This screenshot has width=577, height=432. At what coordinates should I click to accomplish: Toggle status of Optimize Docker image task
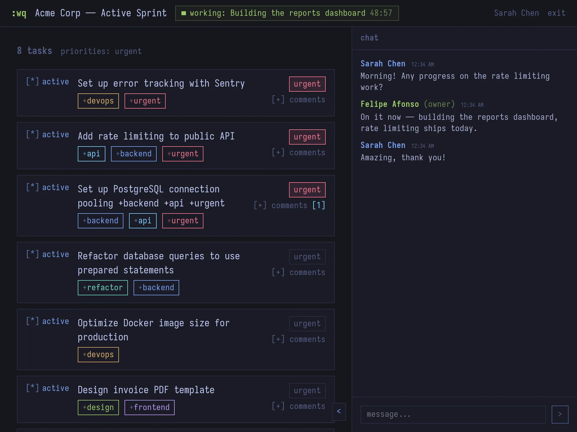[x=47, y=321]
